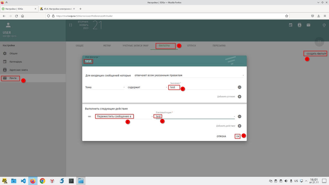Confirm the filter with OK button
The image size is (329, 185).
tap(238, 136)
